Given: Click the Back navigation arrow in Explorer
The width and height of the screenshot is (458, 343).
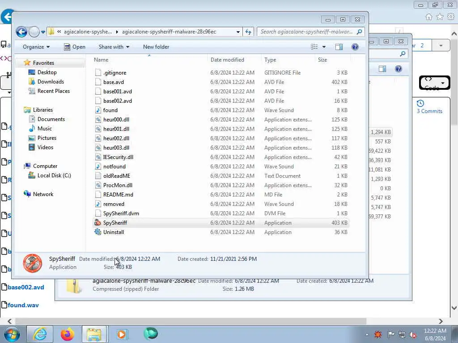Looking at the screenshot, I should coord(21,32).
